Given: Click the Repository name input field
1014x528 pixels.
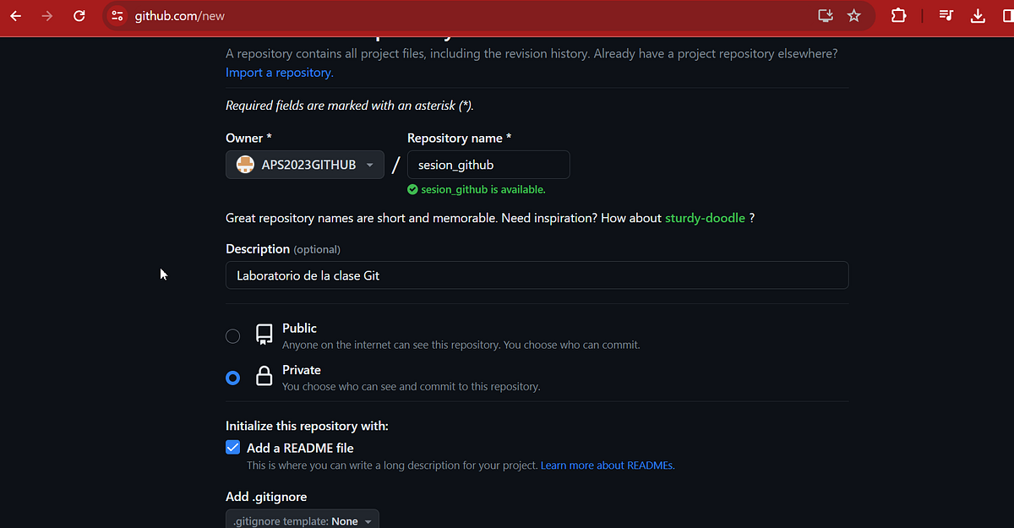Looking at the screenshot, I should (x=488, y=164).
